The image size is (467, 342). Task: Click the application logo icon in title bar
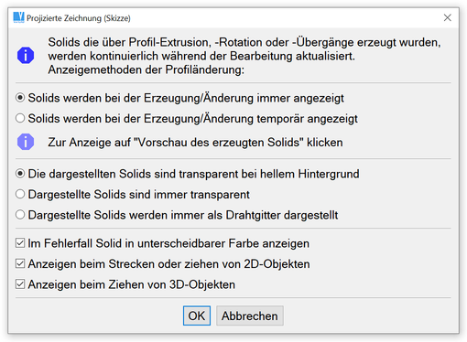pos(18,17)
